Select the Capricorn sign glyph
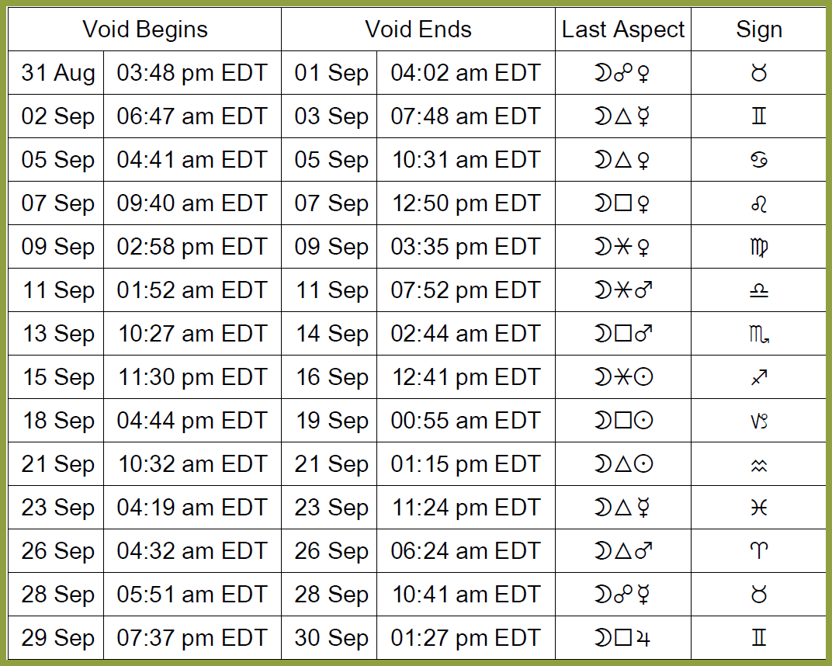Screen dimensions: 832x666 coord(759,421)
